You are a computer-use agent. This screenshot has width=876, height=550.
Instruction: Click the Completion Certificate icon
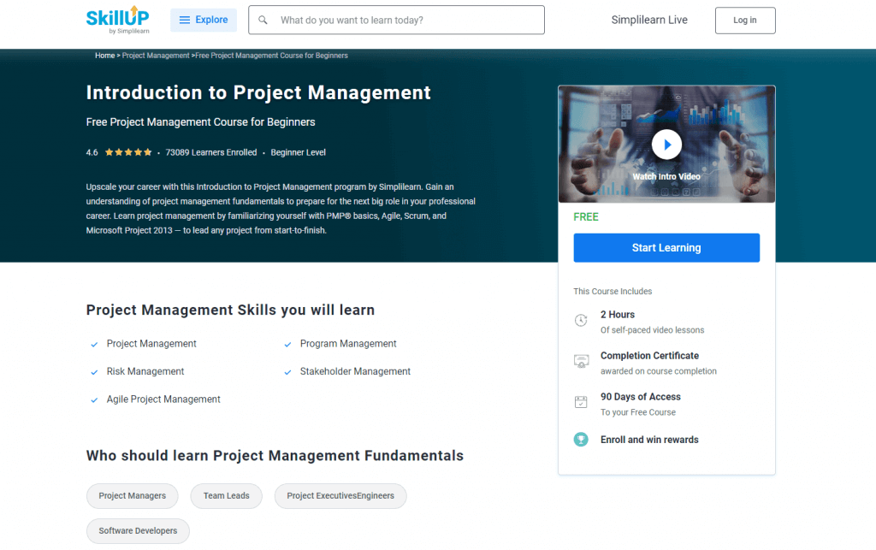pyautogui.click(x=581, y=361)
